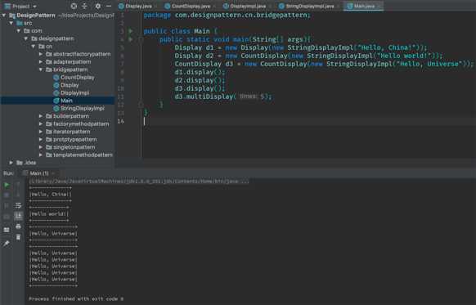Screen dimensions: 476x305
Task: Clear console with the trash icon
Action: (x=18, y=237)
